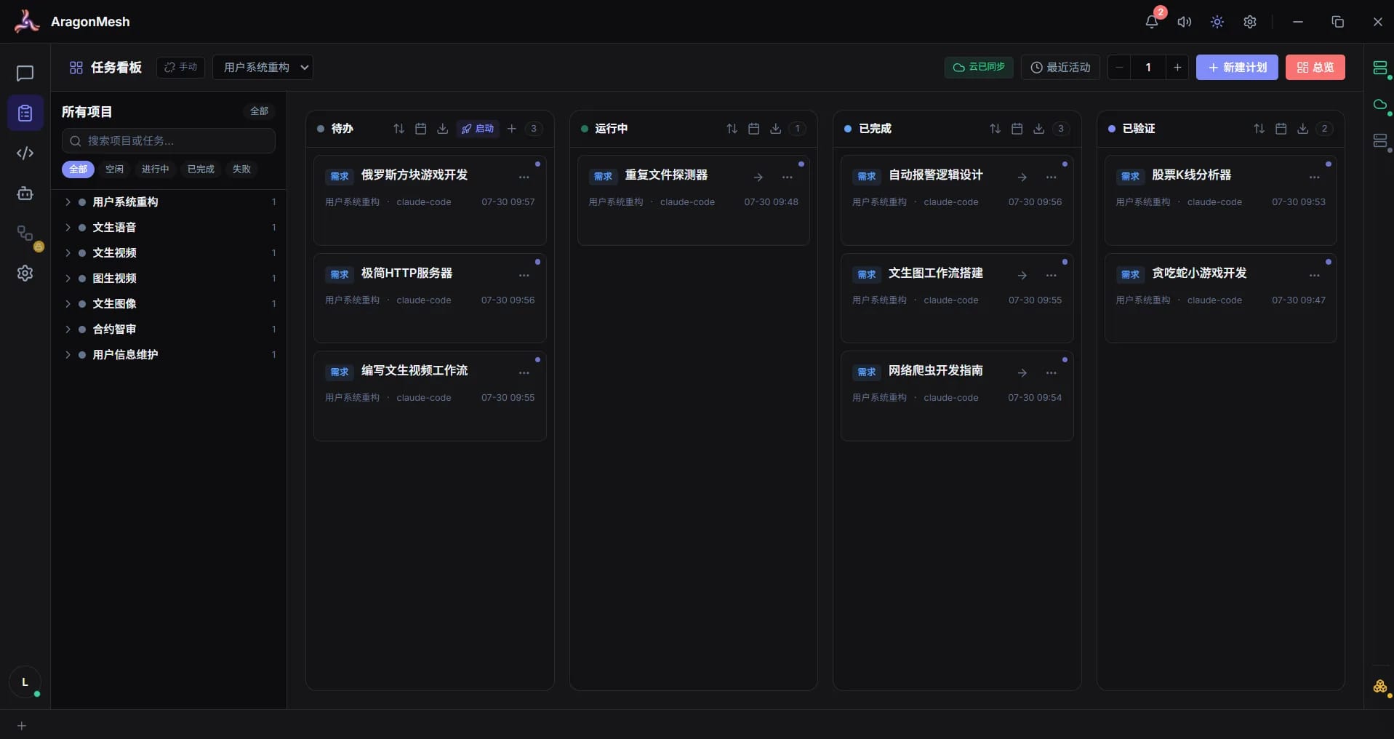Open more options on 股票K线分析器 card
This screenshot has width=1394, height=739.
coord(1314,177)
